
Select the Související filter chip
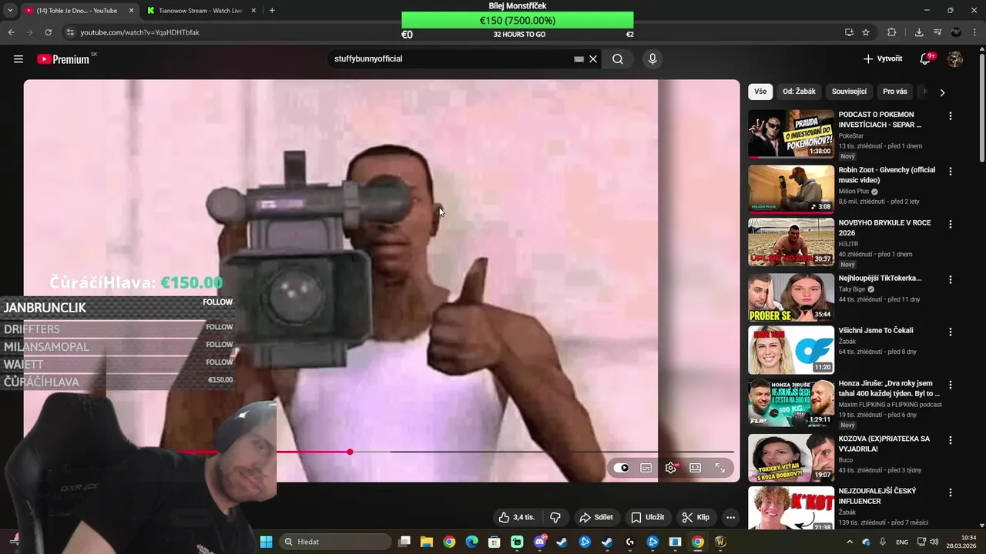pos(849,92)
